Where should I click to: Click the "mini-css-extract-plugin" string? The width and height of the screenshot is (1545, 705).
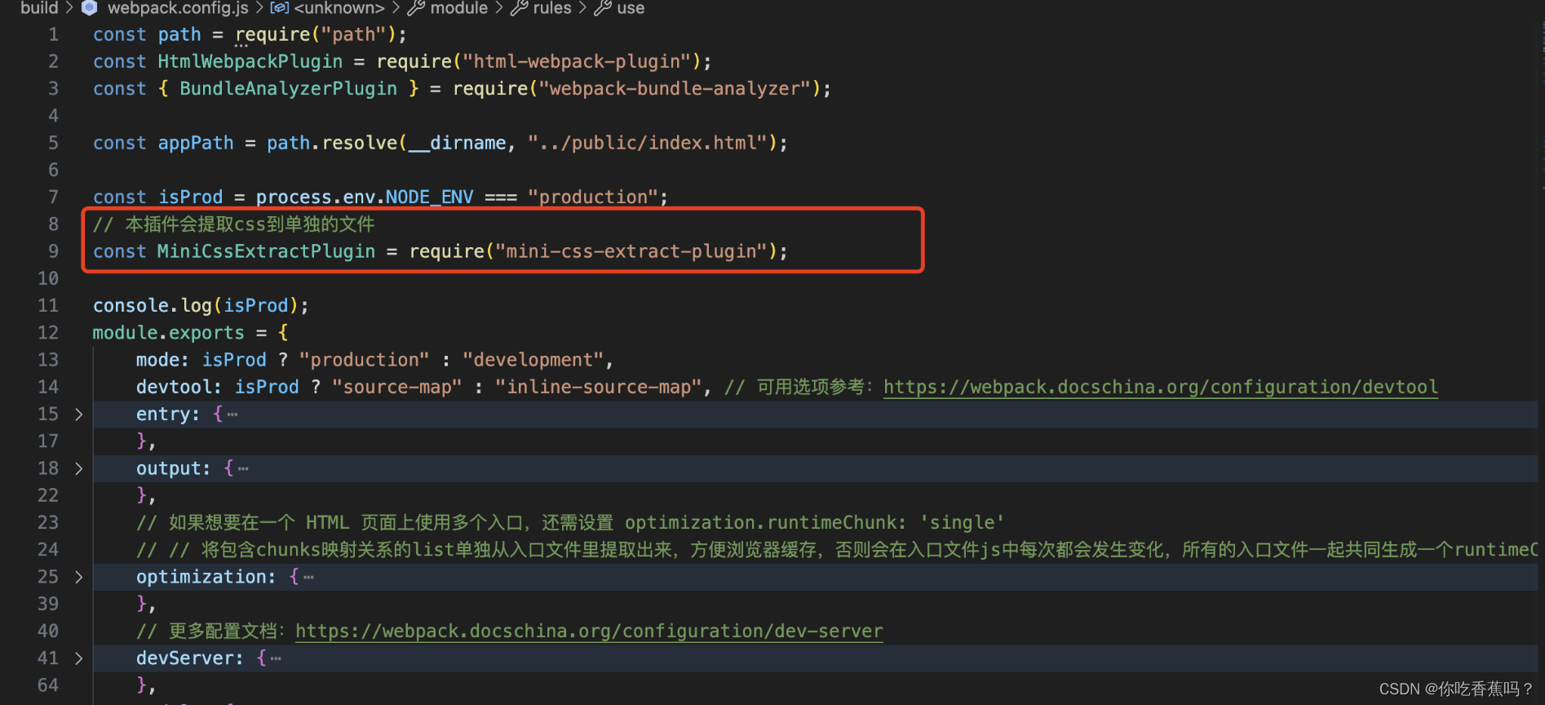pyautogui.click(x=631, y=251)
